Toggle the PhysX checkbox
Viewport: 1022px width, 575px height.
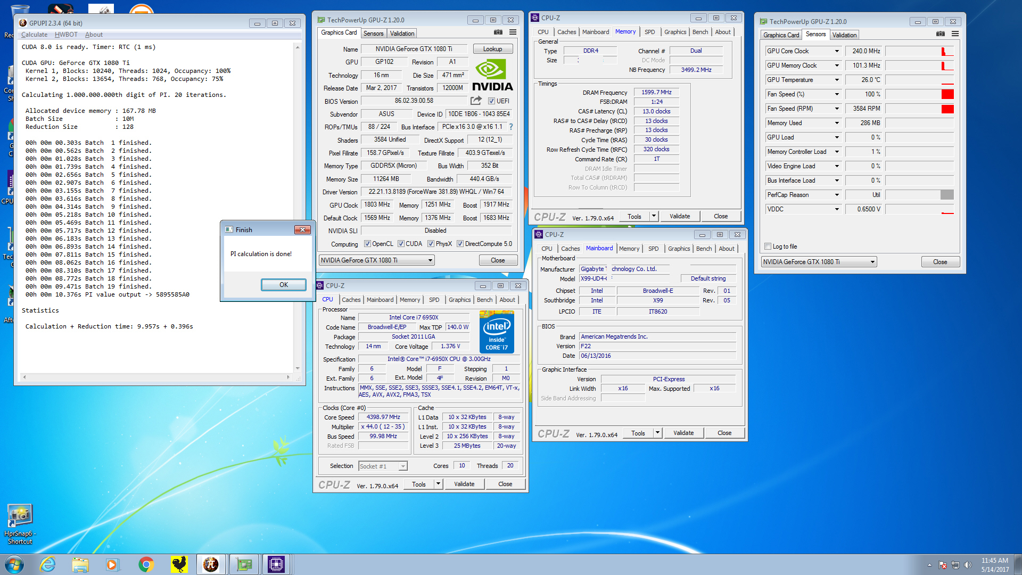click(x=431, y=244)
